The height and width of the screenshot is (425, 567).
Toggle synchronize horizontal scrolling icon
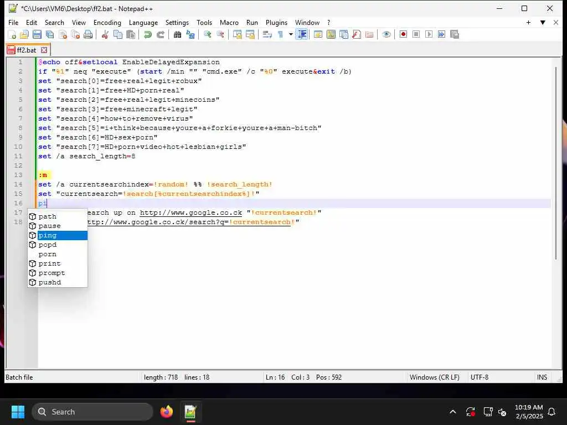click(x=250, y=35)
